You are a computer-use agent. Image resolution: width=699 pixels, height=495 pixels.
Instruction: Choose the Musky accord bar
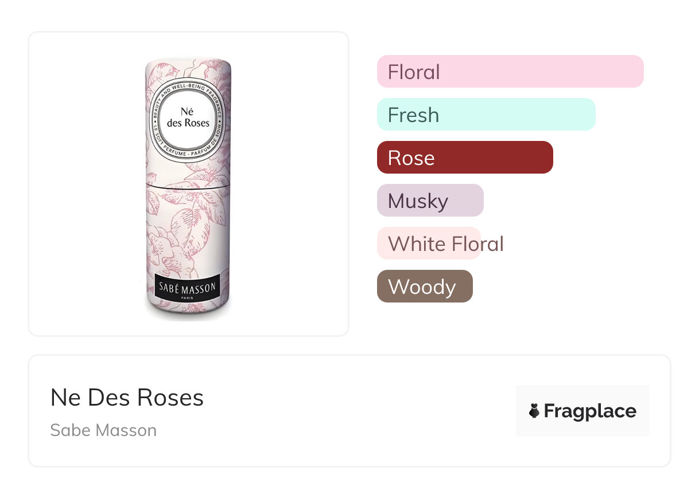click(430, 201)
